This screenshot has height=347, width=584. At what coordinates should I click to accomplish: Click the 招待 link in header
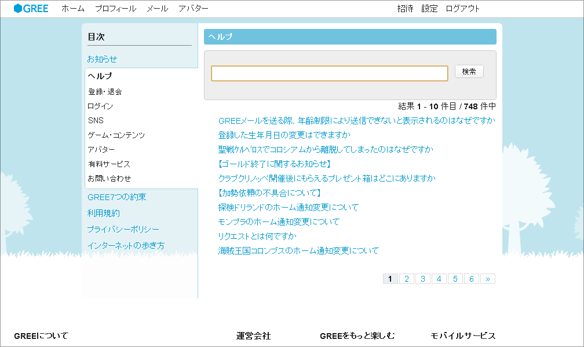point(405,8)
